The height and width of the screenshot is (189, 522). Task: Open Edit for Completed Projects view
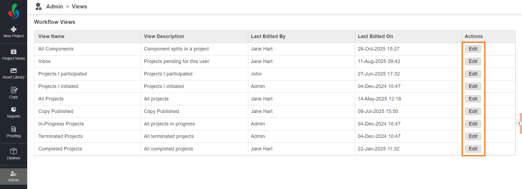click(x=473, y=149)
